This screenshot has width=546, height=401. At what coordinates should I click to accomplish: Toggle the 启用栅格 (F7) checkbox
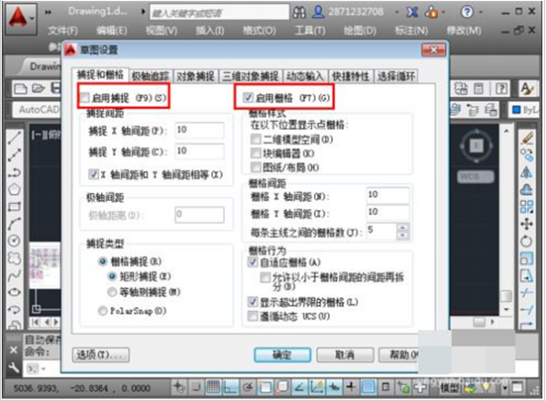click(248, 98)
